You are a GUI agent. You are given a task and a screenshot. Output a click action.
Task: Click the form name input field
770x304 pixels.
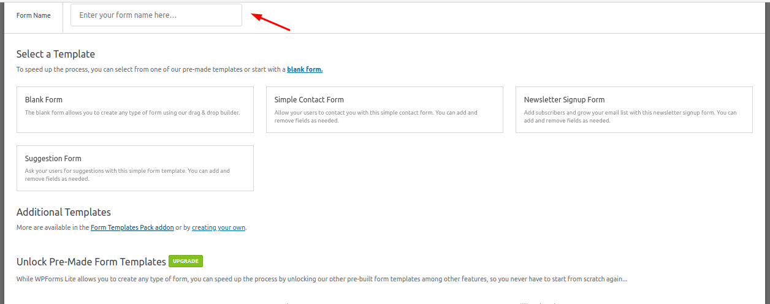tap(156, 15)
